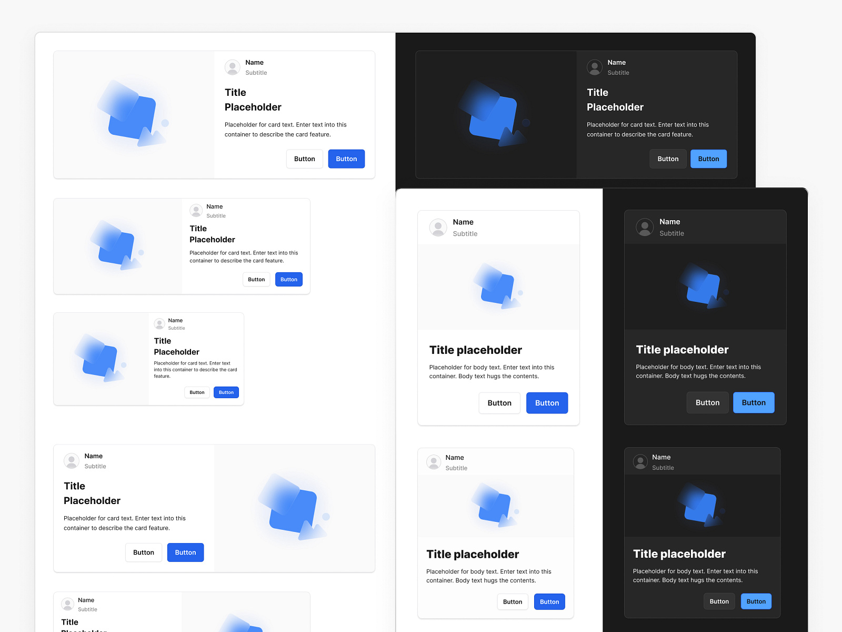Click the avatar icon in the dark vertical card
This screenshot has height=632, width=842.
pos(645,227)
